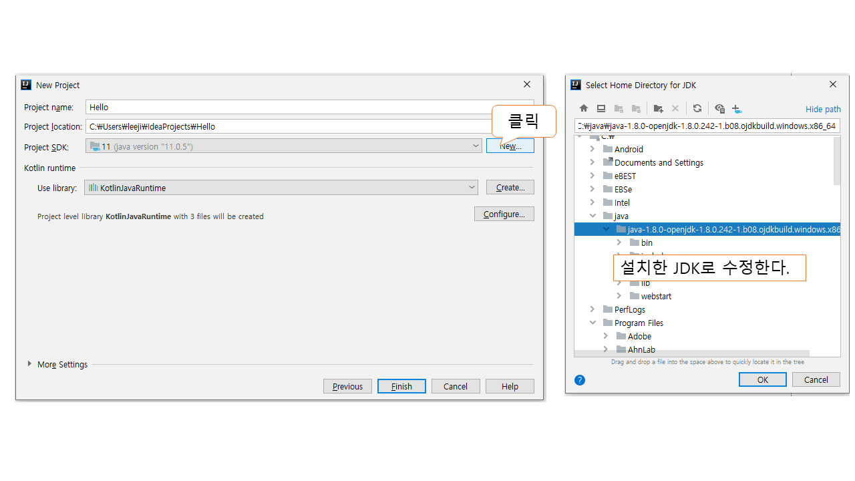Click the Desktop directory icon
This screenshot has width=855, height=481.
click(601, 108)
